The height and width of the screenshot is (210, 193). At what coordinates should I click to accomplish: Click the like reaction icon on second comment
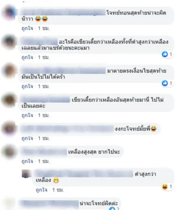pyautogui.click(x=165, y=54)
